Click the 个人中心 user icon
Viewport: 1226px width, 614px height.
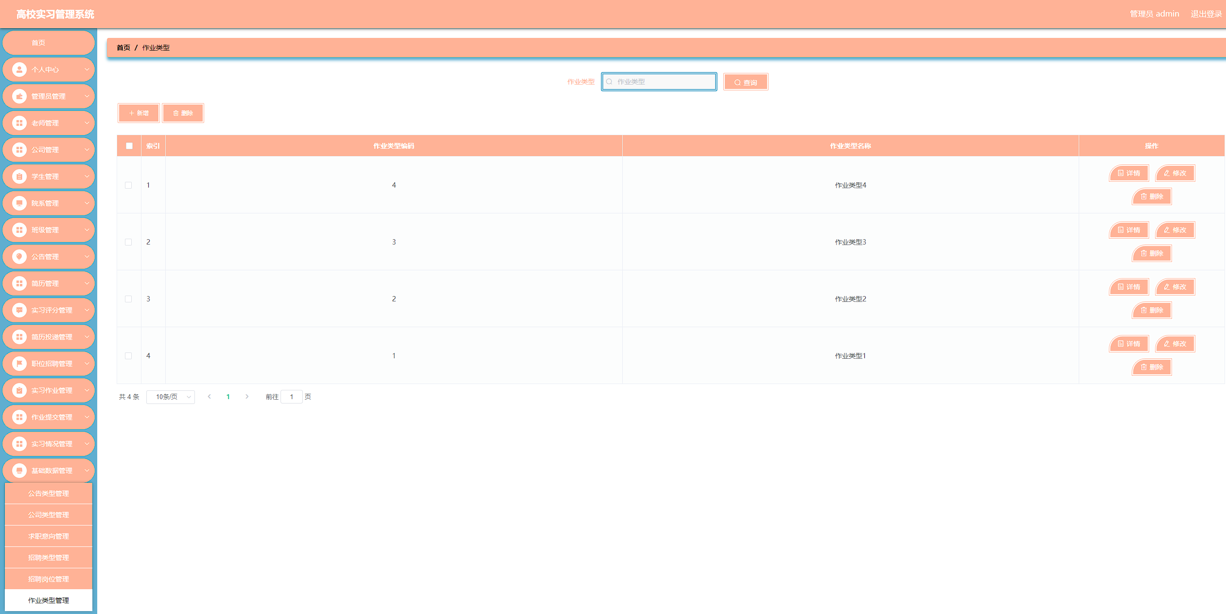(x=19, y=70)
